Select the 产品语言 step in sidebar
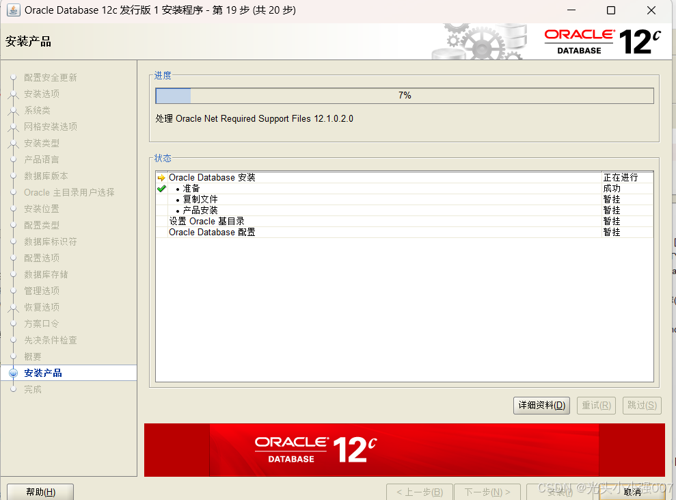This screenshot has width=676, height=500. point(42,159)
